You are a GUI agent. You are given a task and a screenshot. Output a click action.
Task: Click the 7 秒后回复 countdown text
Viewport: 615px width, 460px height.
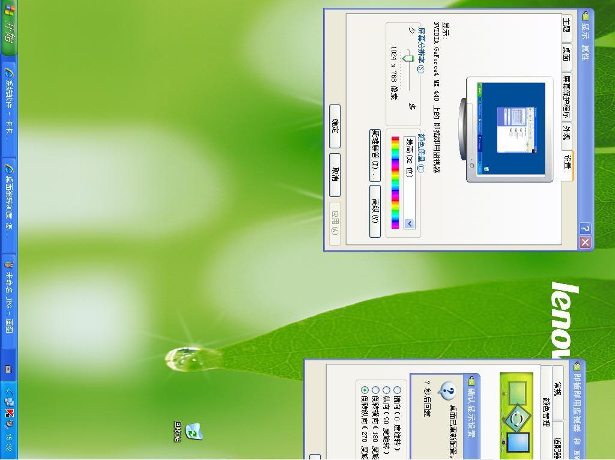click(x=427, y=398)
